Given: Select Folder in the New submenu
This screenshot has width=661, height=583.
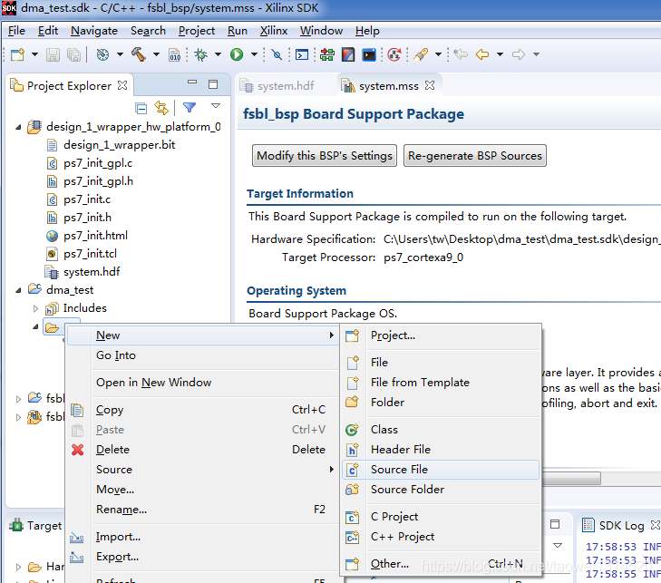Looking at the screenshot, I should click(x=441, y=403).
